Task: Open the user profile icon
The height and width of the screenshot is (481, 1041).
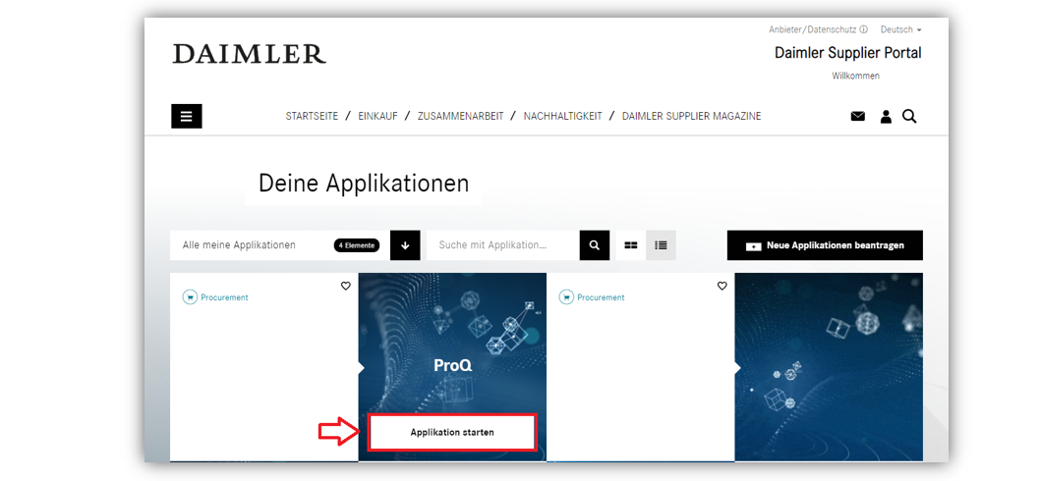Action: 886,117
